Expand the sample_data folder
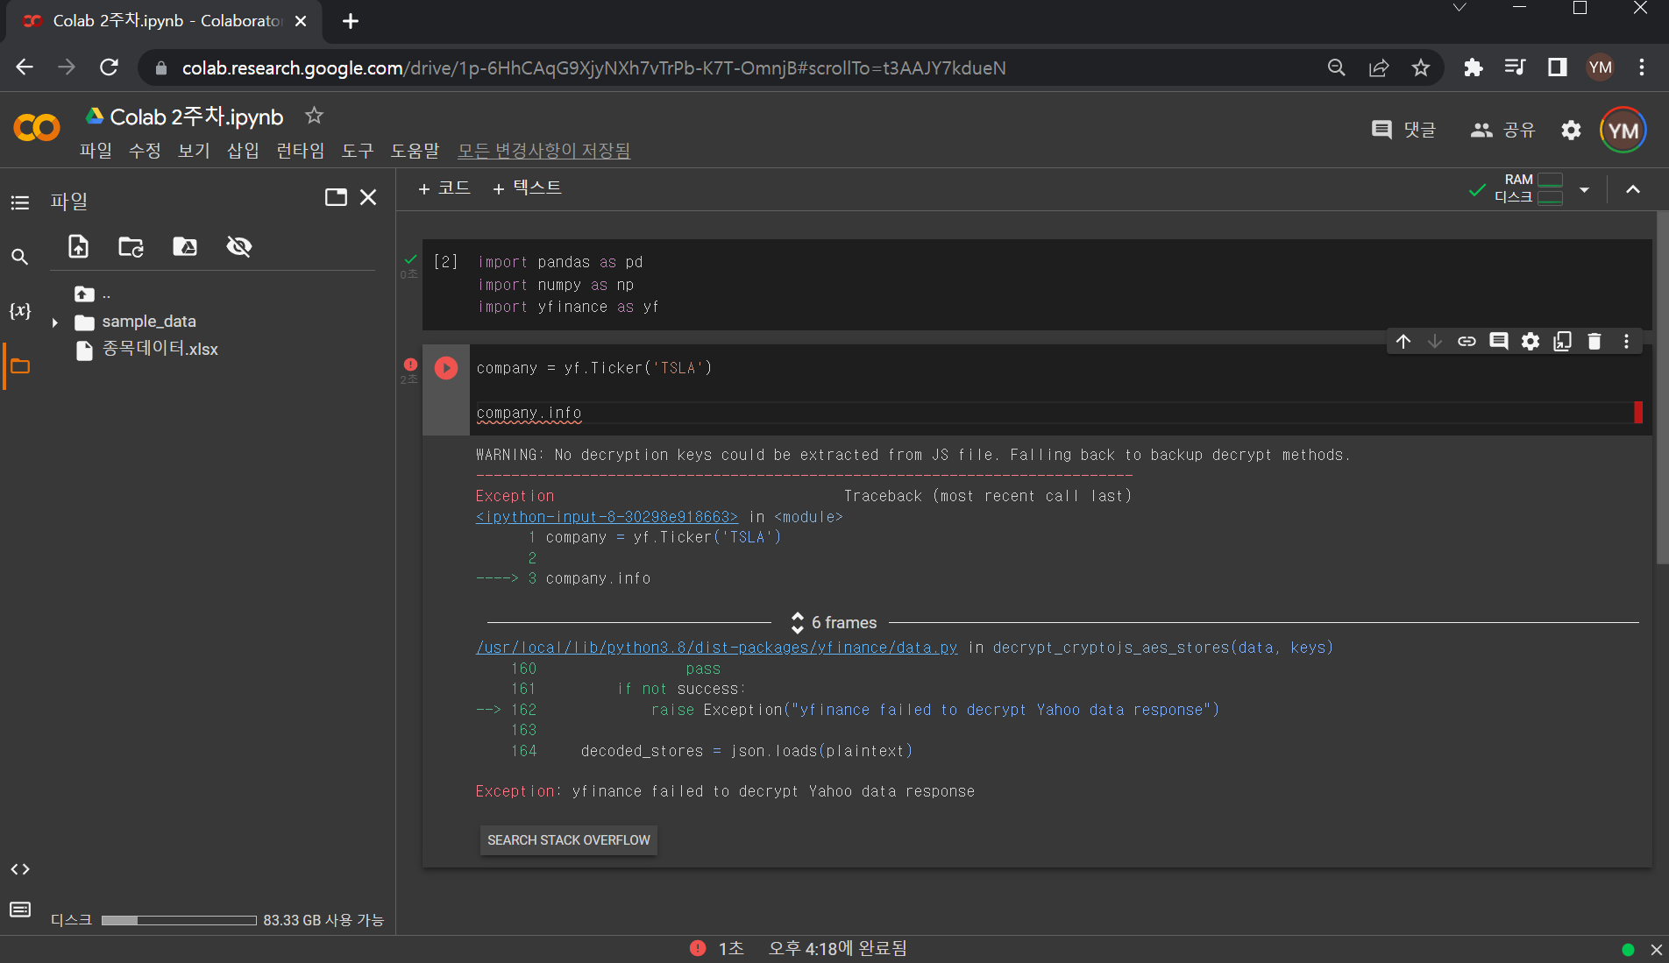1669x963 pixels. (54, 322)
